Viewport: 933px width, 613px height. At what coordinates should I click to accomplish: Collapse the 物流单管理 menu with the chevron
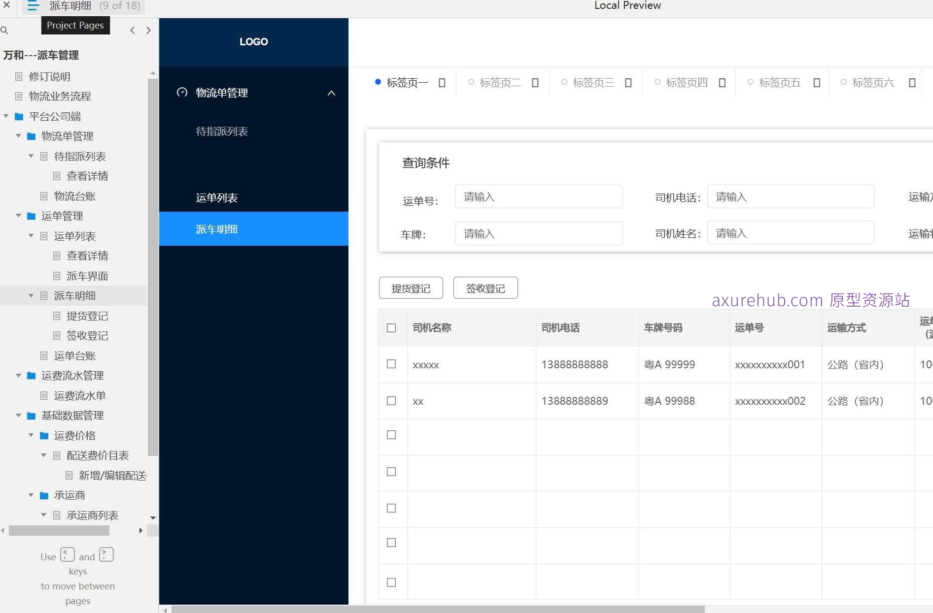331,93
